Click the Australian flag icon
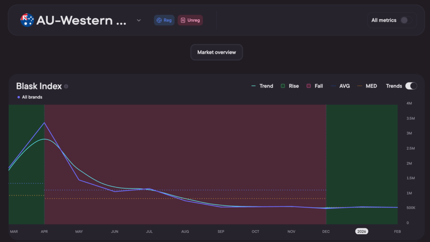The height and width of the screenshot is (242, 430). click(x=27, y=20)
